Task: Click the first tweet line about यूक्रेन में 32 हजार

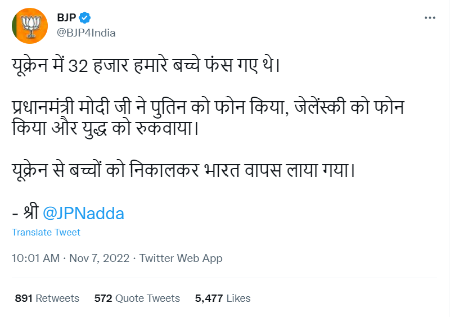Action: pyautogui.click(x=146, y=66)
